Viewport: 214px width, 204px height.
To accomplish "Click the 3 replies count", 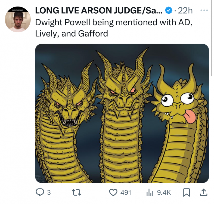I will click(49, 193).
